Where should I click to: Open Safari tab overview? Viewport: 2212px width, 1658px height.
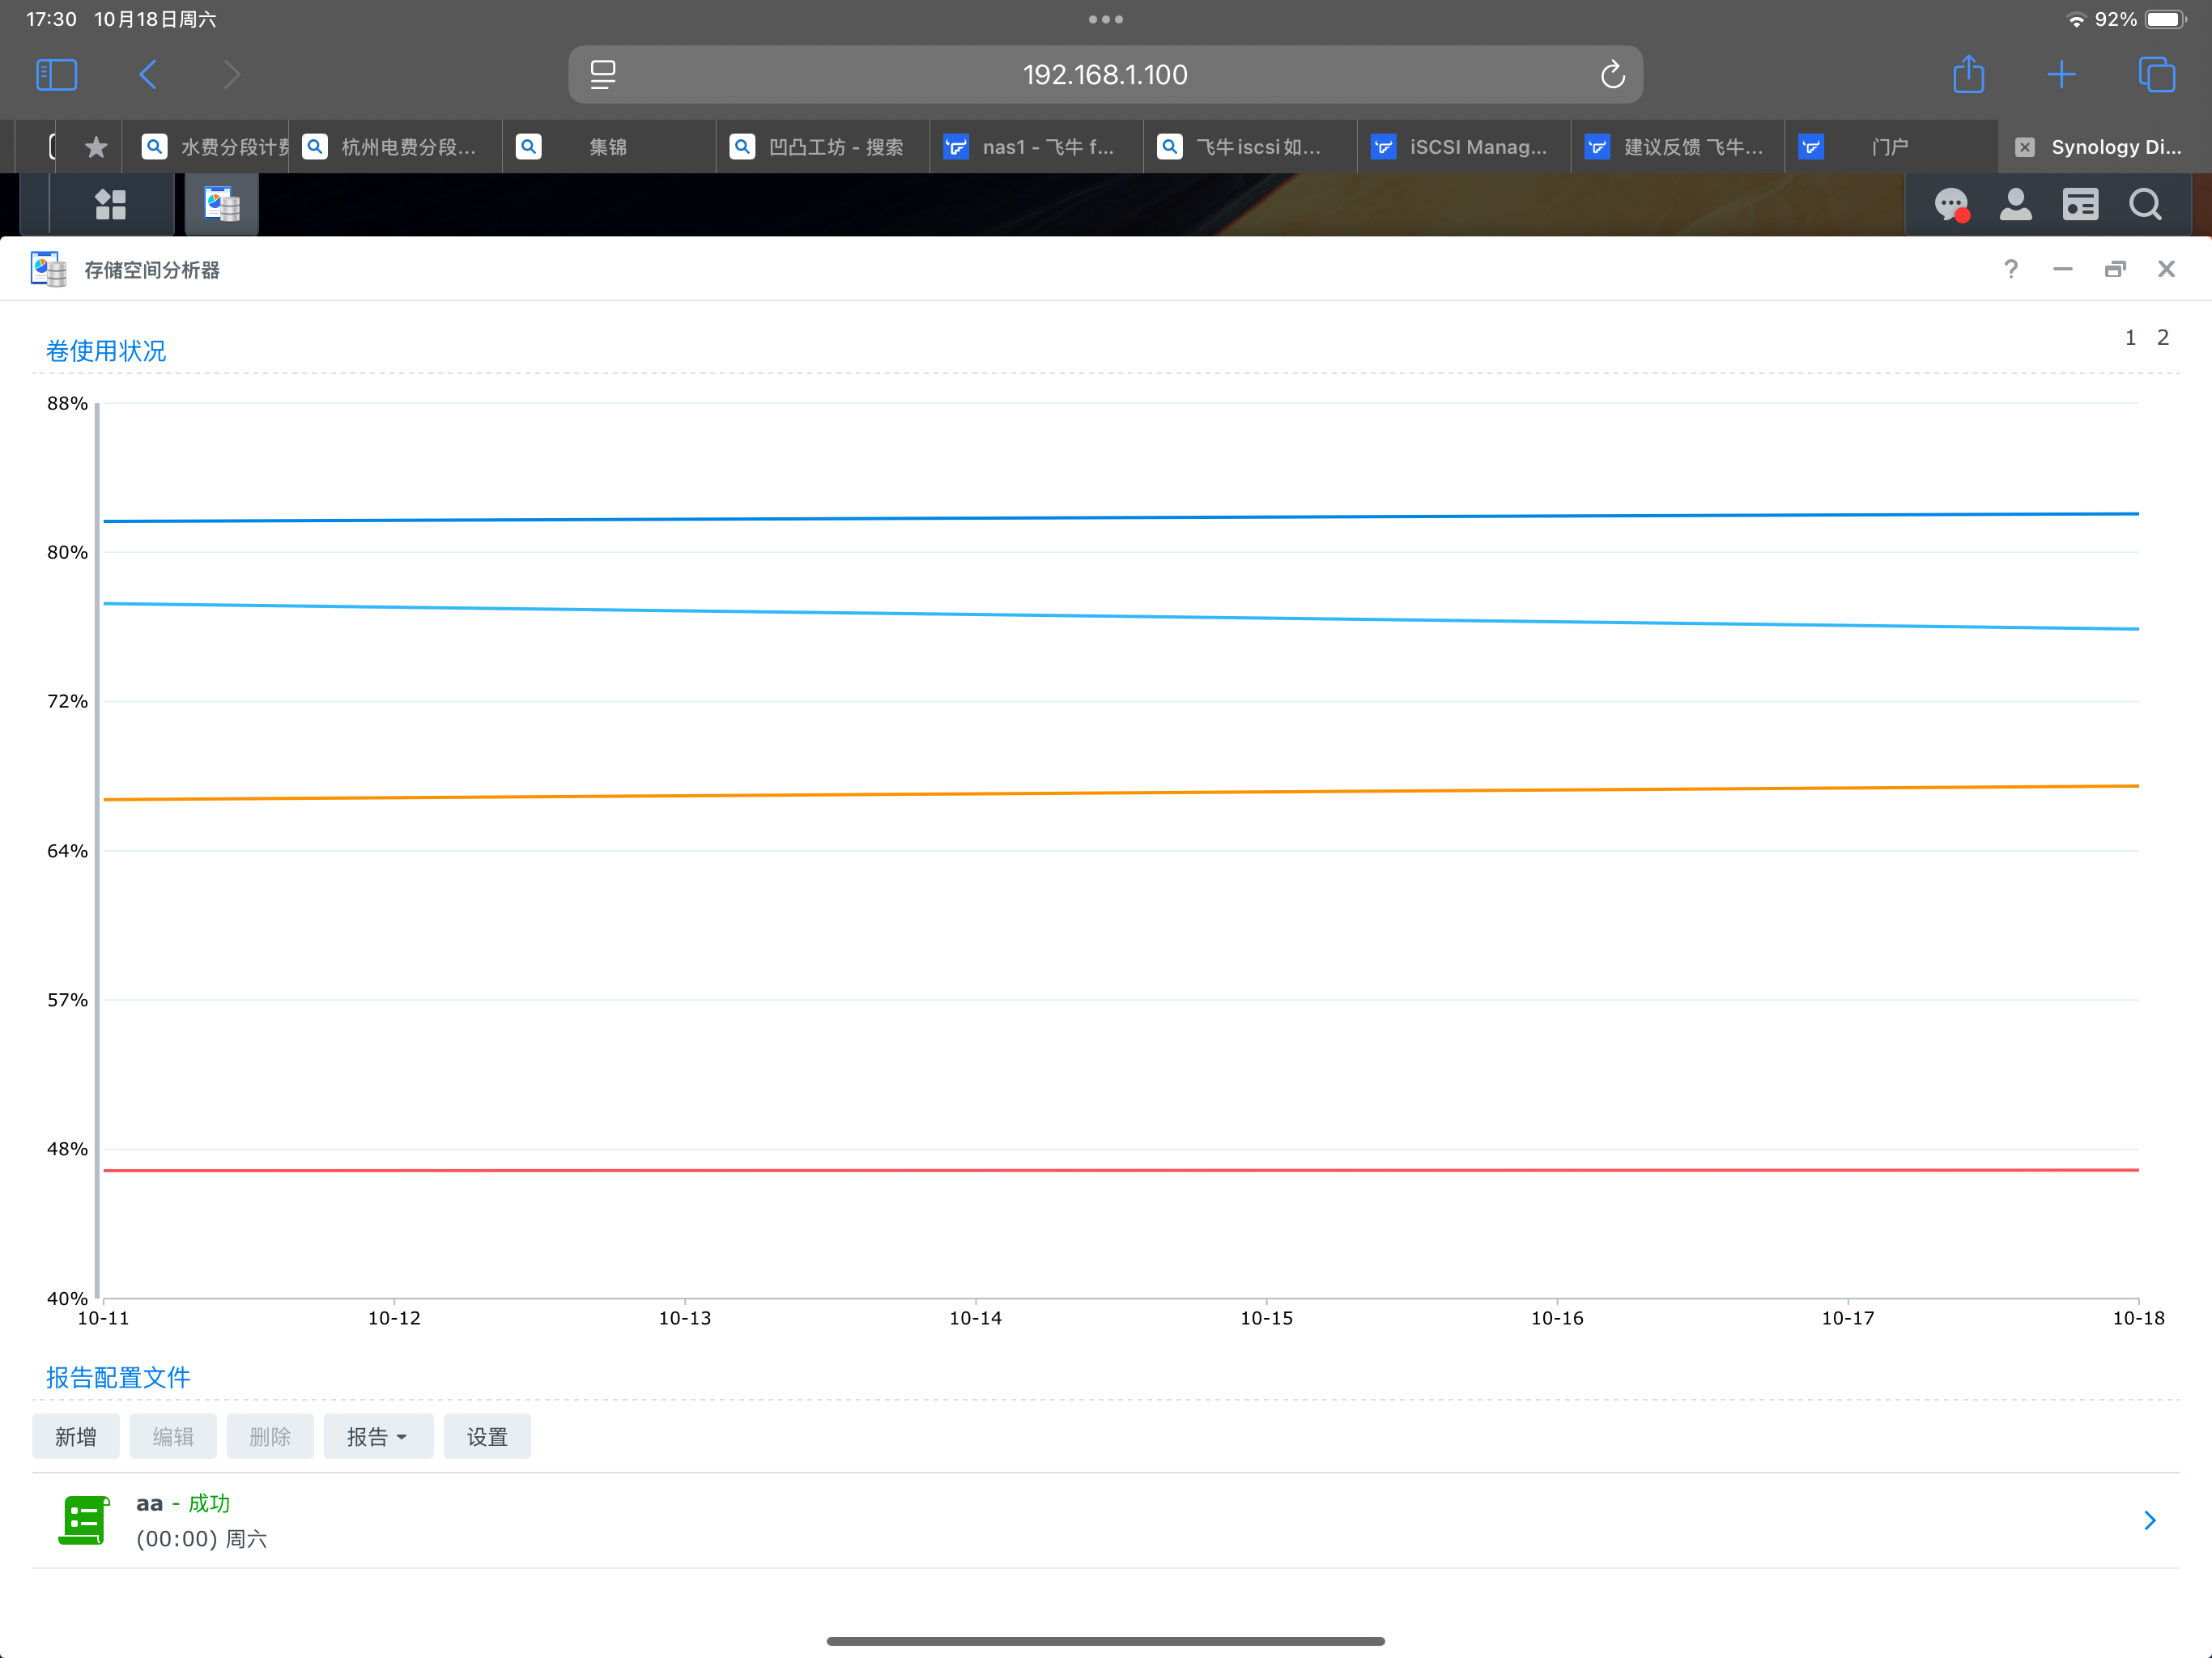pyautogui.click(x=2156, y=75)
